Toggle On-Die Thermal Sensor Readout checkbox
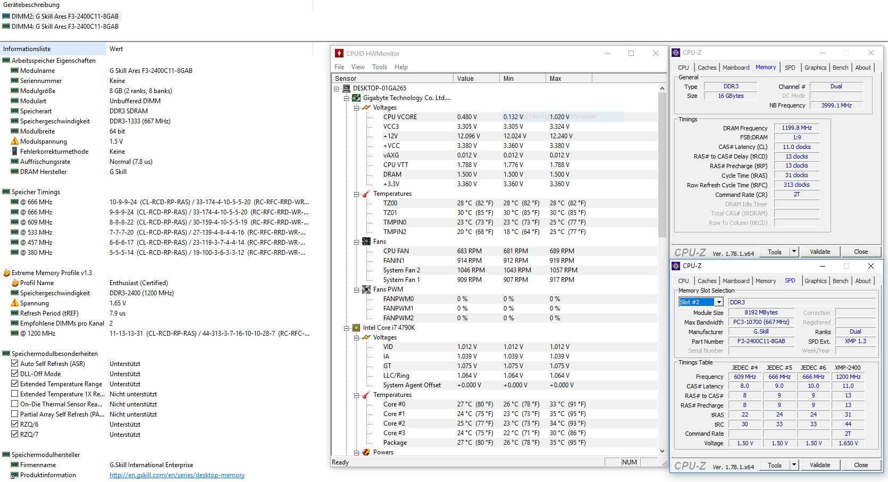The height and width of the screenshot is (482, 888). pos(15,404)
